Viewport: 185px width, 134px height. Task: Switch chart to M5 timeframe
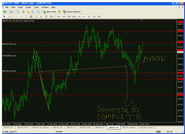point(64,17)
